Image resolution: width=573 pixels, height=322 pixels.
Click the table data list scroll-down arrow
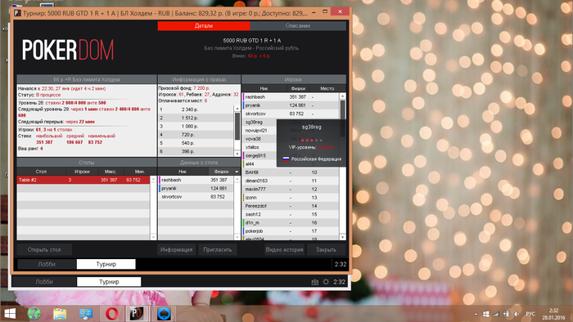pyautogui.click(x=237, y=237)
